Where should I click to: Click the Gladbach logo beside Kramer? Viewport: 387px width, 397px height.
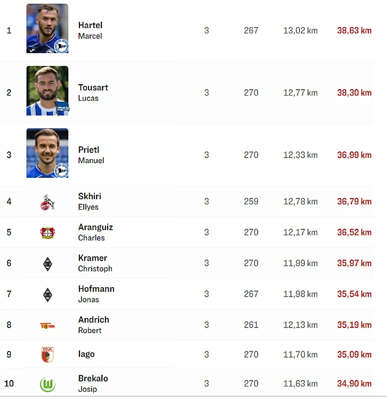tap(48, 263)
